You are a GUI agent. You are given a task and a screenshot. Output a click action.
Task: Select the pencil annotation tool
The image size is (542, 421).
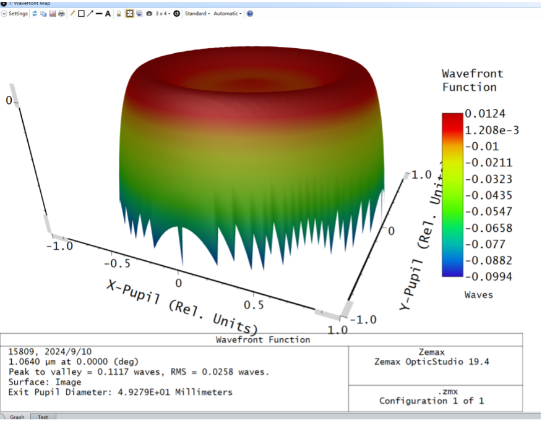(x=72, y=14)
